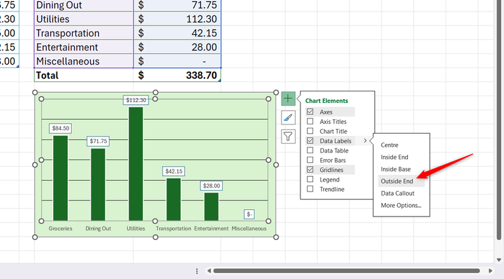This screenshot has width=504, height=279.
Task: Click the Entertainment bar in the chart
Action: coord(211,206)
